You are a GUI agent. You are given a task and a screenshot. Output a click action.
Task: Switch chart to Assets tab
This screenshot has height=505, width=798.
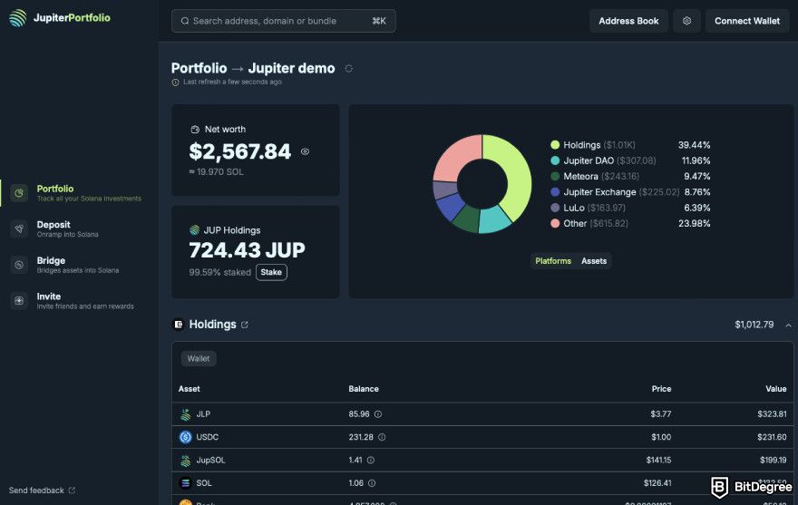coord(594,261)
